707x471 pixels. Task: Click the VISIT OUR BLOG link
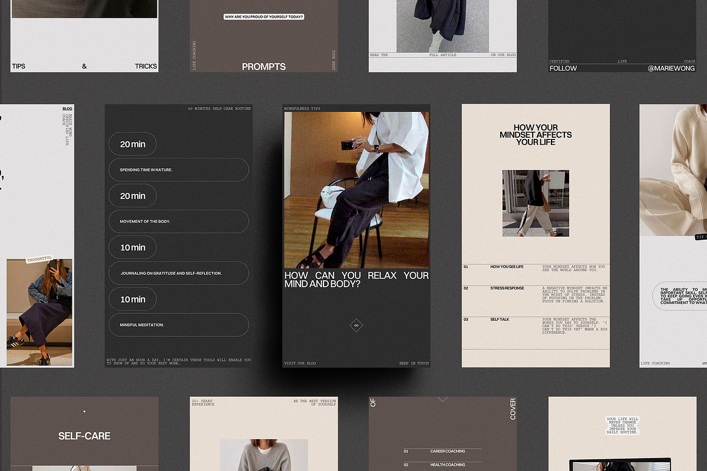(300, 363)
